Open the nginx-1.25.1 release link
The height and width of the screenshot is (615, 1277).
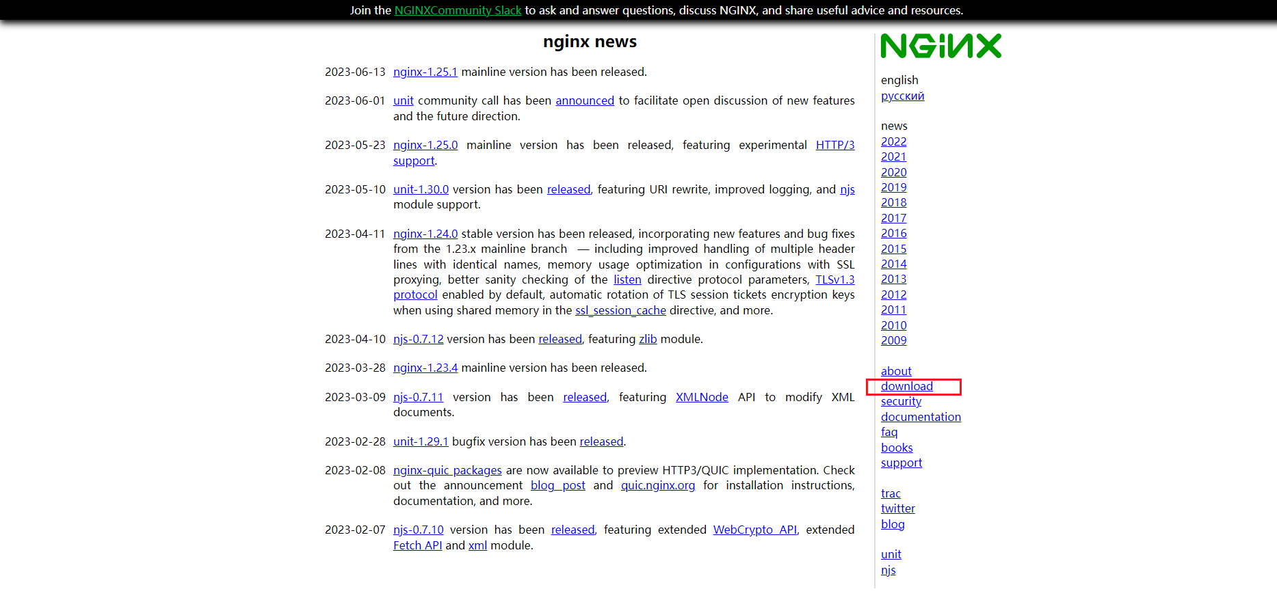[425, 72]
